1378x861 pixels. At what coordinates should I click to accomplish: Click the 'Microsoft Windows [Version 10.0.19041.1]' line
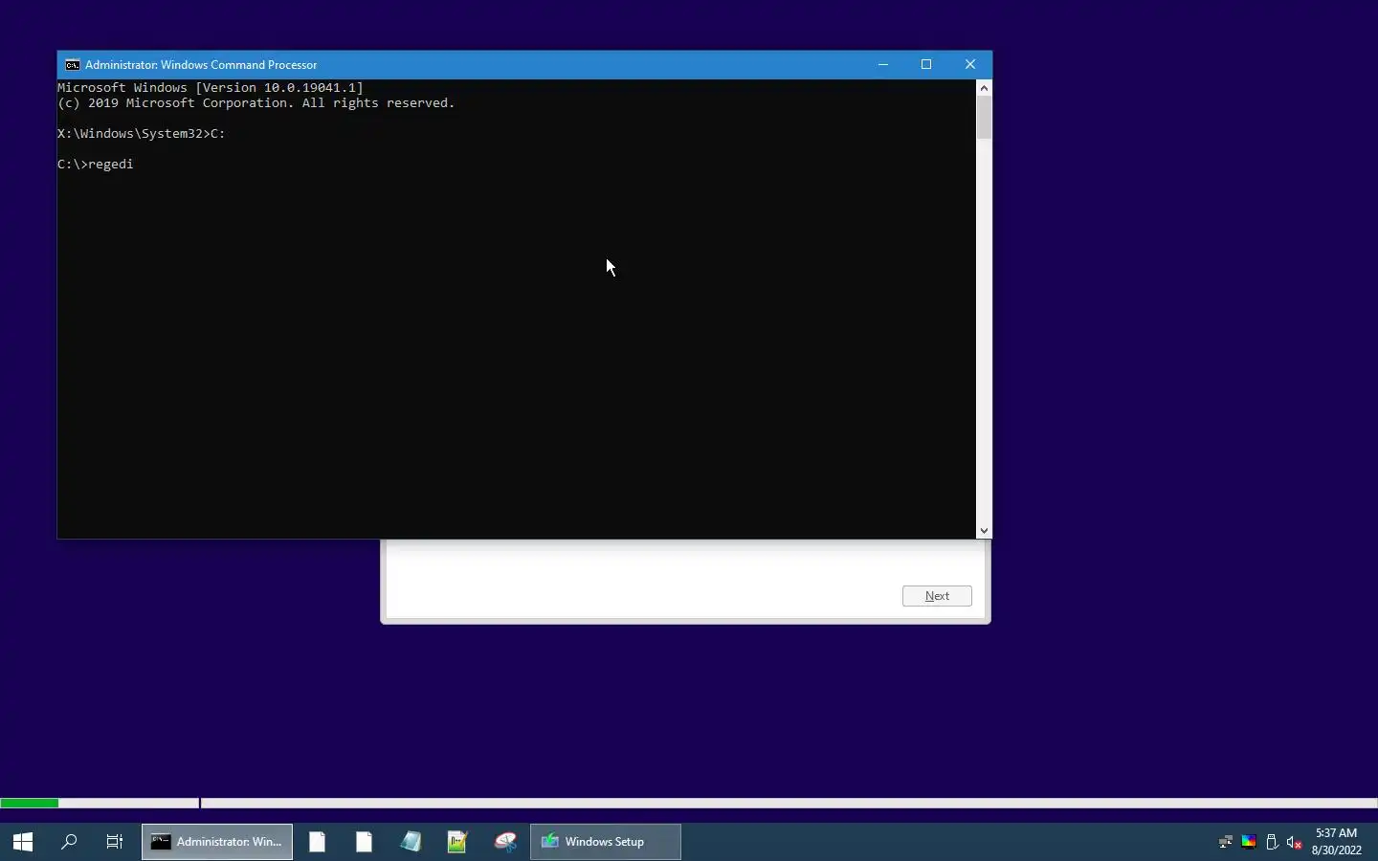tap(211, 88)
